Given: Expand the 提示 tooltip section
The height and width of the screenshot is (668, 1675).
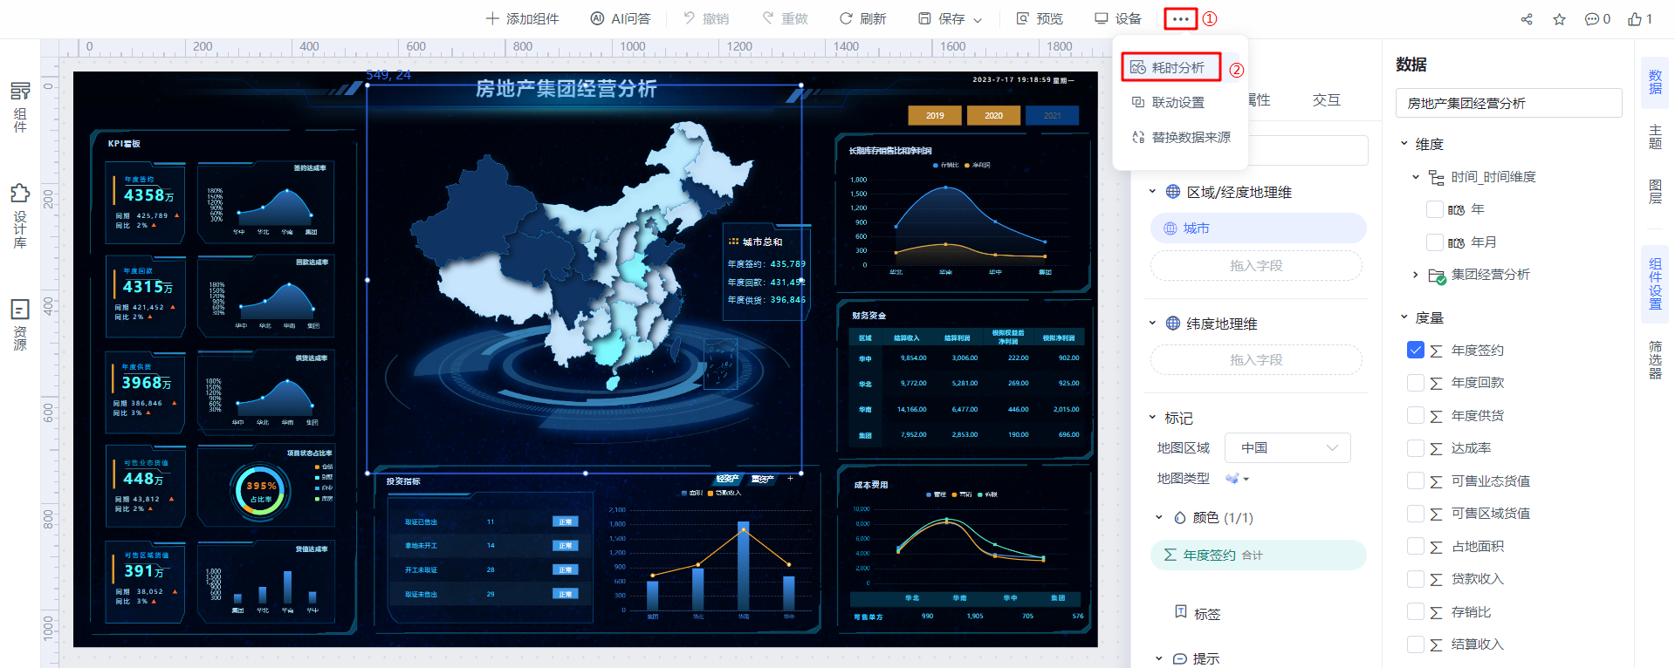Looking at the screenshot, I should 1159,658.
